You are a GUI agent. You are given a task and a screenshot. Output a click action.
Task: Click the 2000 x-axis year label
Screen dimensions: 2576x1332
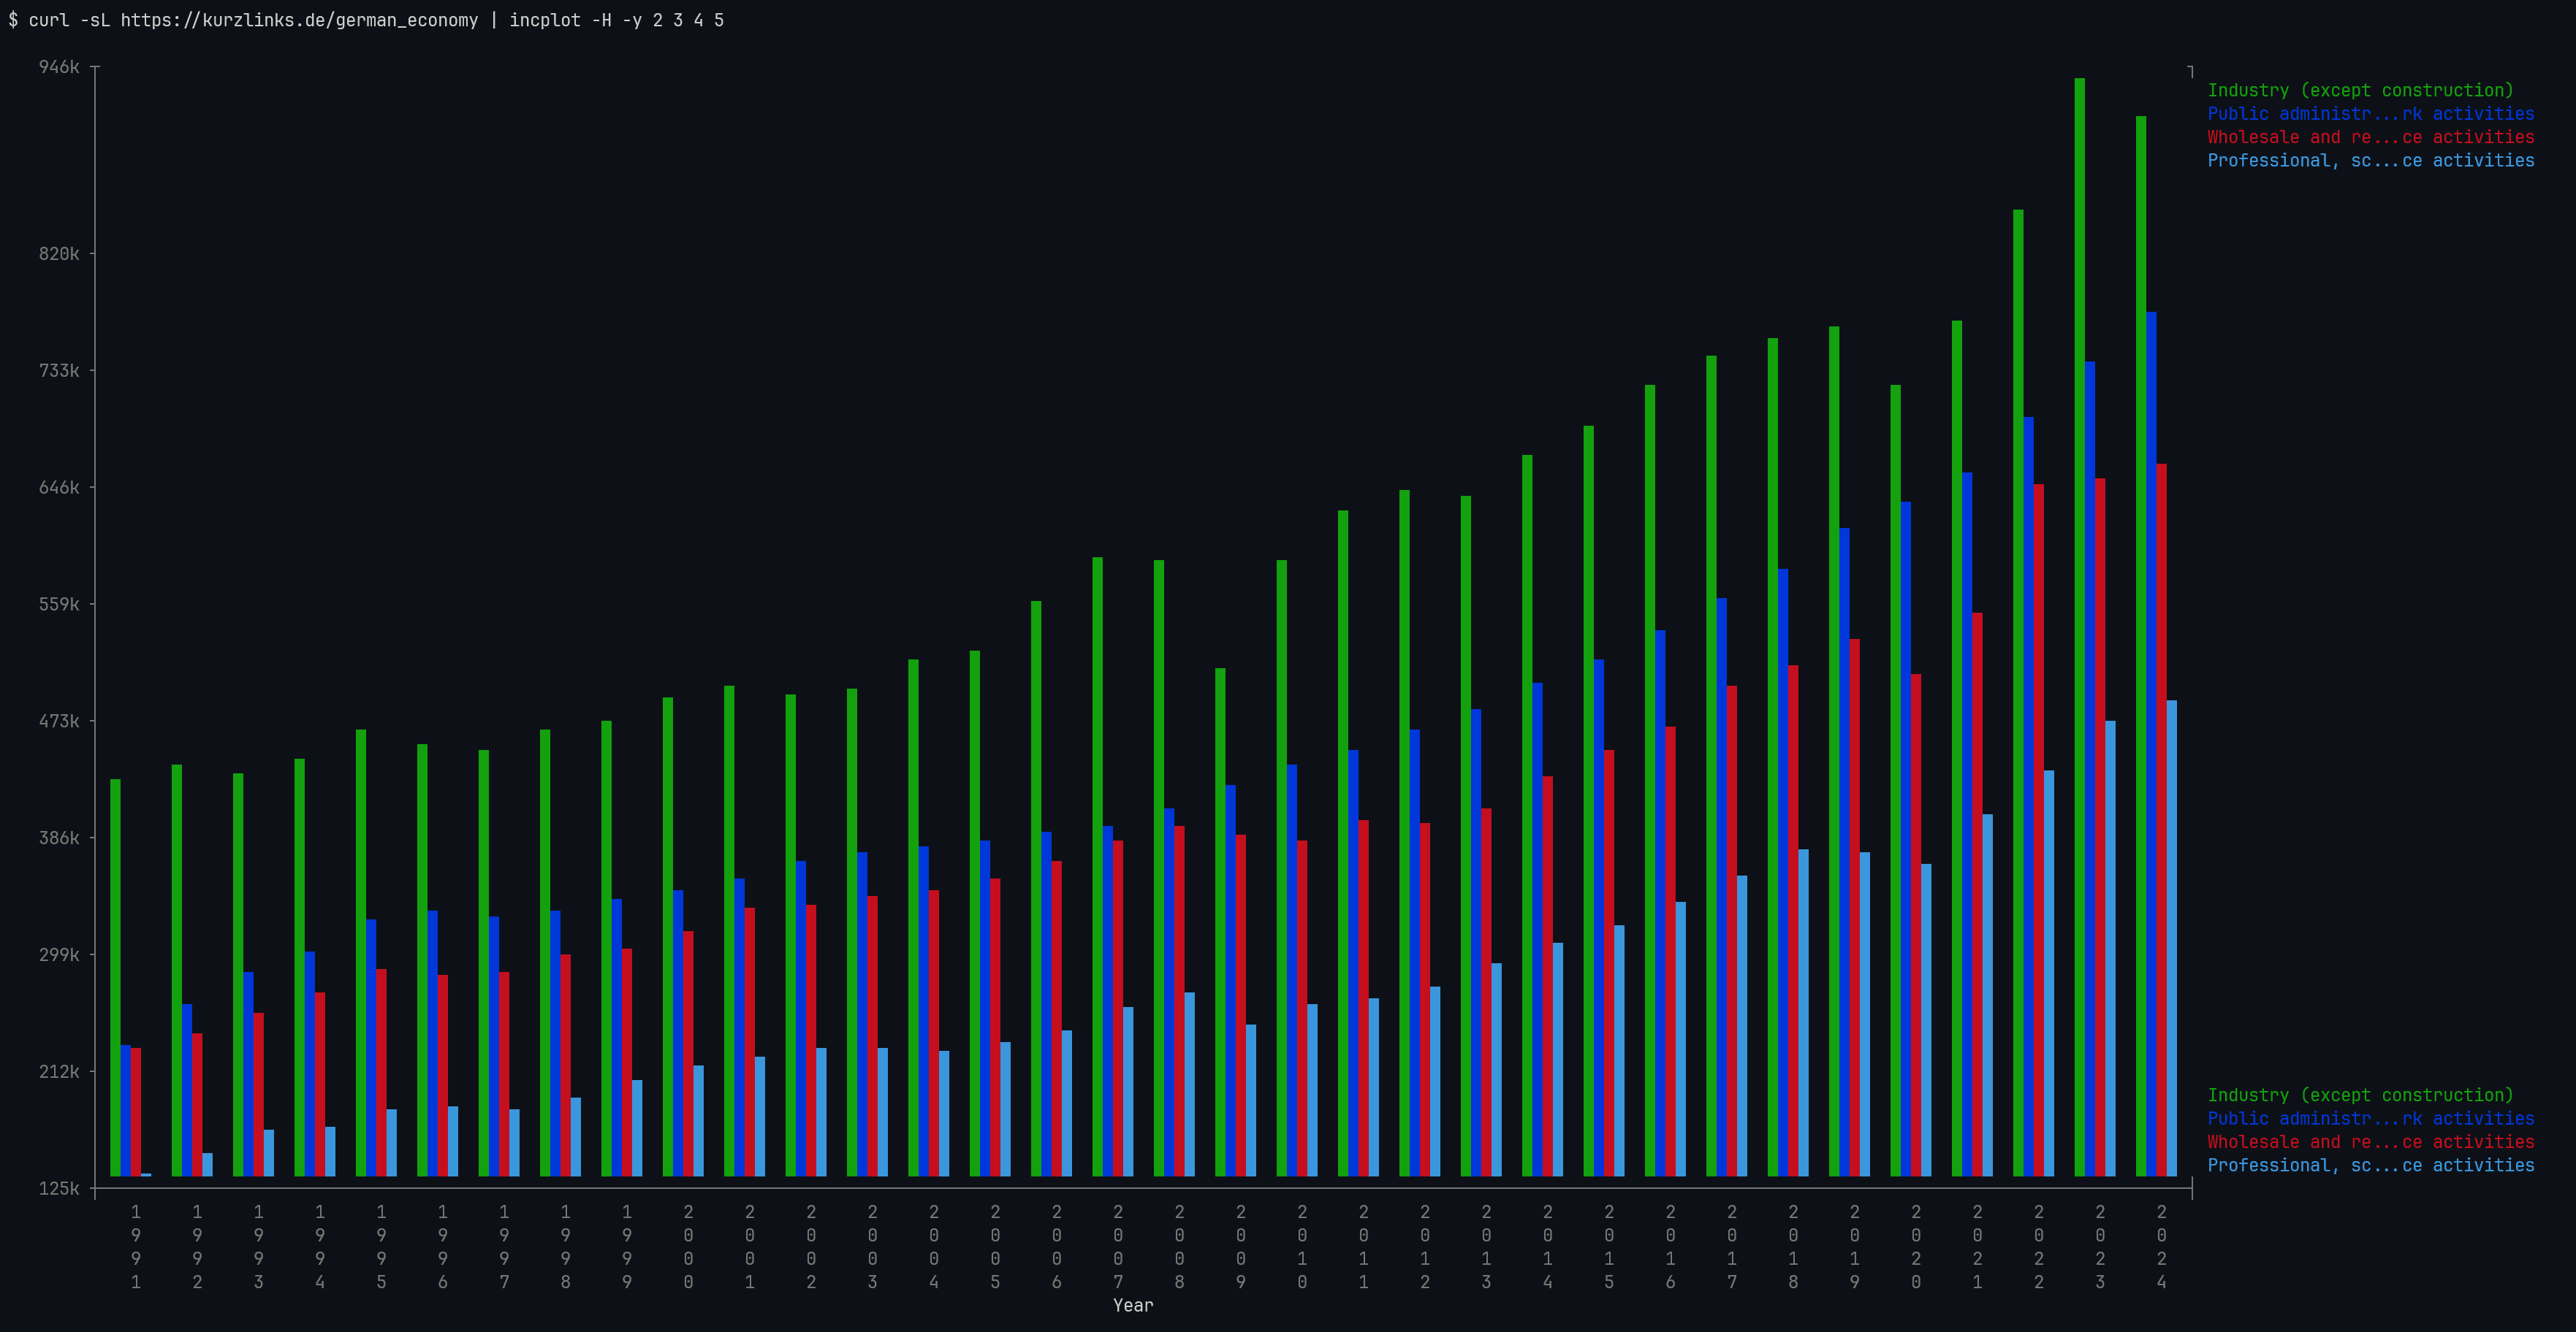tap(688, 1246)
